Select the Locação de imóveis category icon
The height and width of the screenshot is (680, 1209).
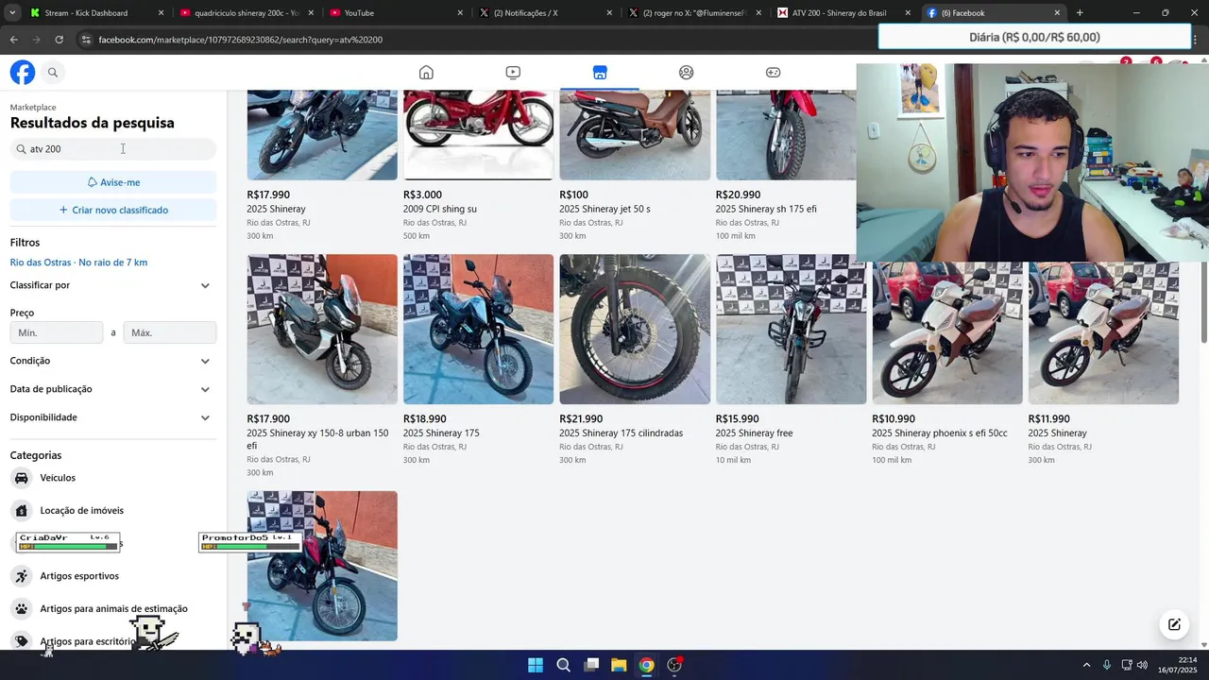pos(21,511)
